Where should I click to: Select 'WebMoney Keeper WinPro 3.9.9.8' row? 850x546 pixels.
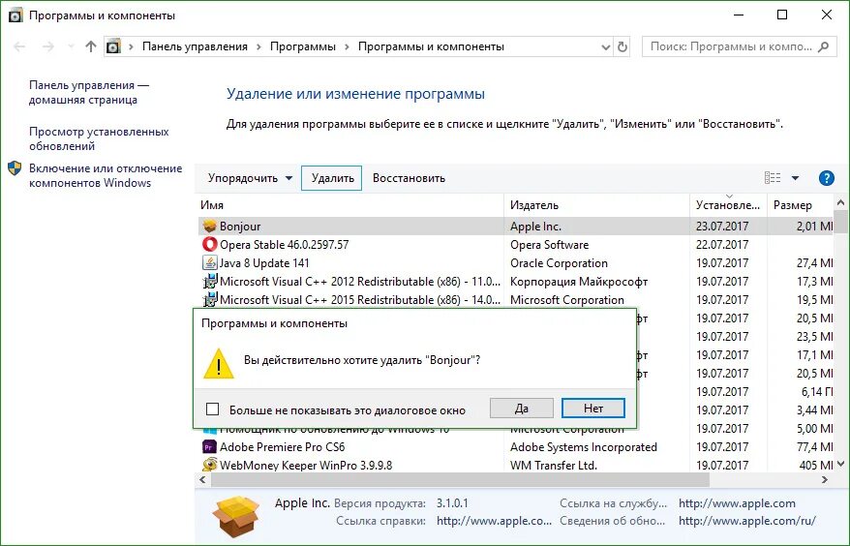[x=515, y=466]
